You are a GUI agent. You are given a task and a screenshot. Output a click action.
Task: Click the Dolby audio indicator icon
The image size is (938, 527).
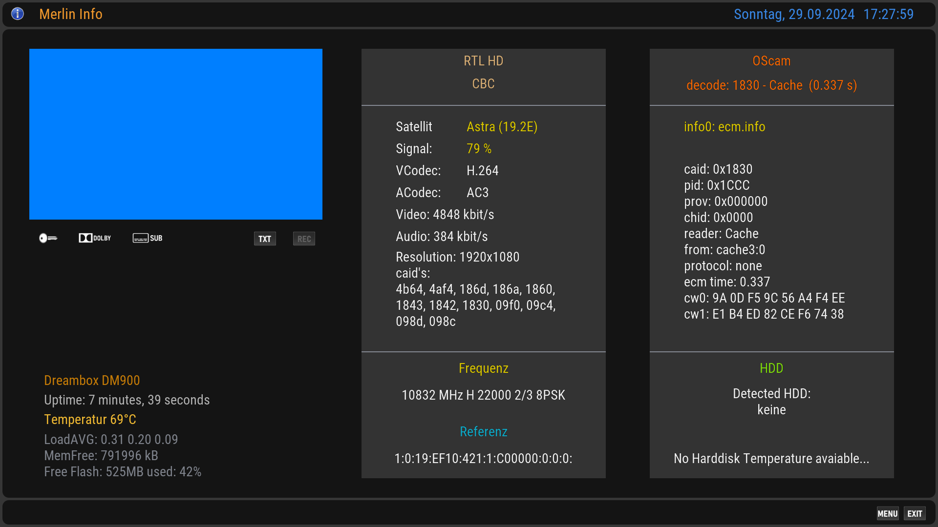point(95,238)
